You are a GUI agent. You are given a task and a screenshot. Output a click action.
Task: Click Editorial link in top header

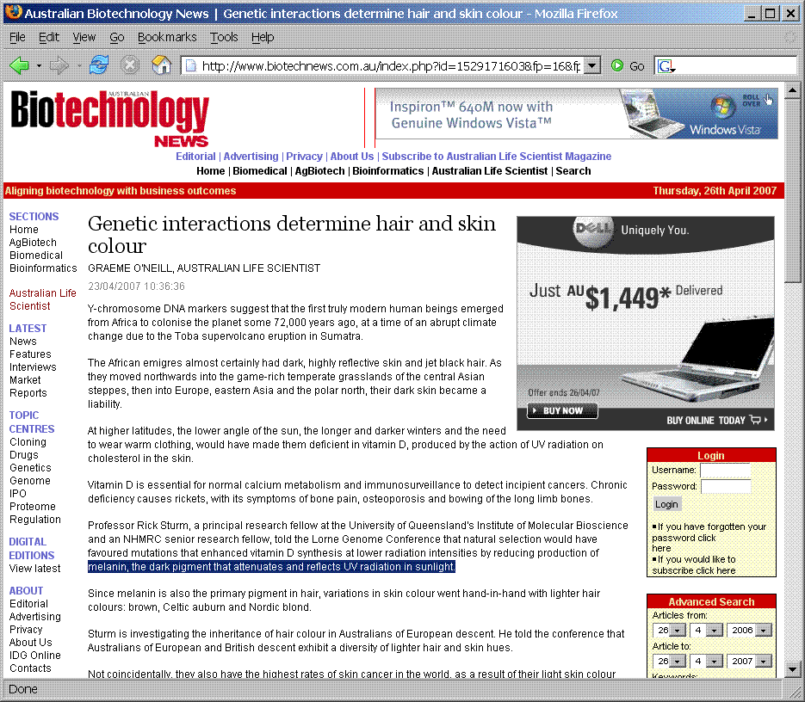195,157
